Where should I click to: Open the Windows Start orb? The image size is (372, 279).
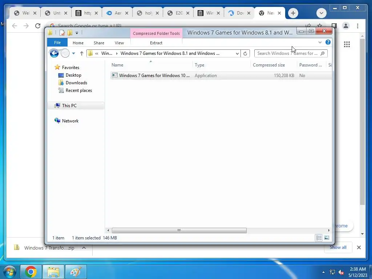[9, 272]
